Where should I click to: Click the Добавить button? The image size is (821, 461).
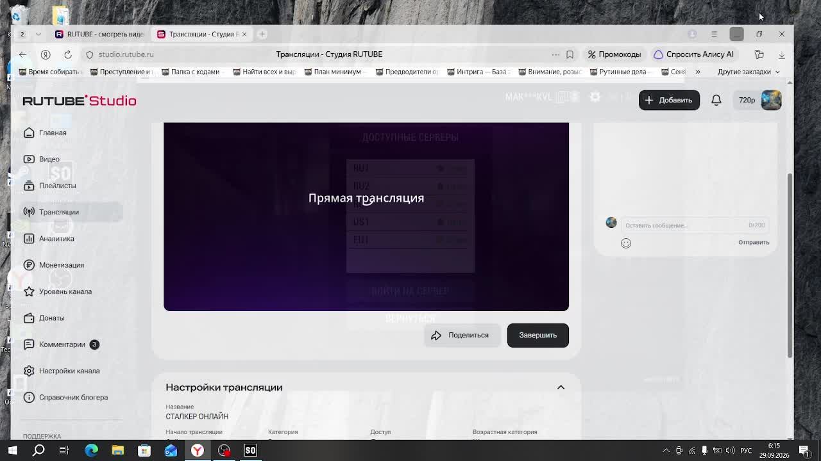(x=669, y=100)
